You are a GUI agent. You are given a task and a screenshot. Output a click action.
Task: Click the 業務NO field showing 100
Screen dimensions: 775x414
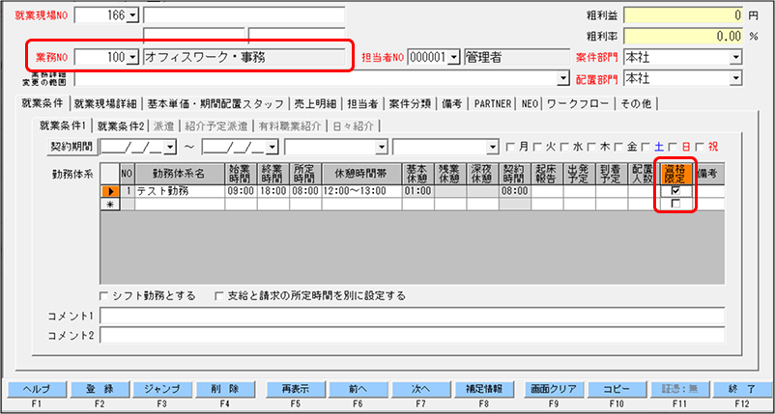pos(100,58)
